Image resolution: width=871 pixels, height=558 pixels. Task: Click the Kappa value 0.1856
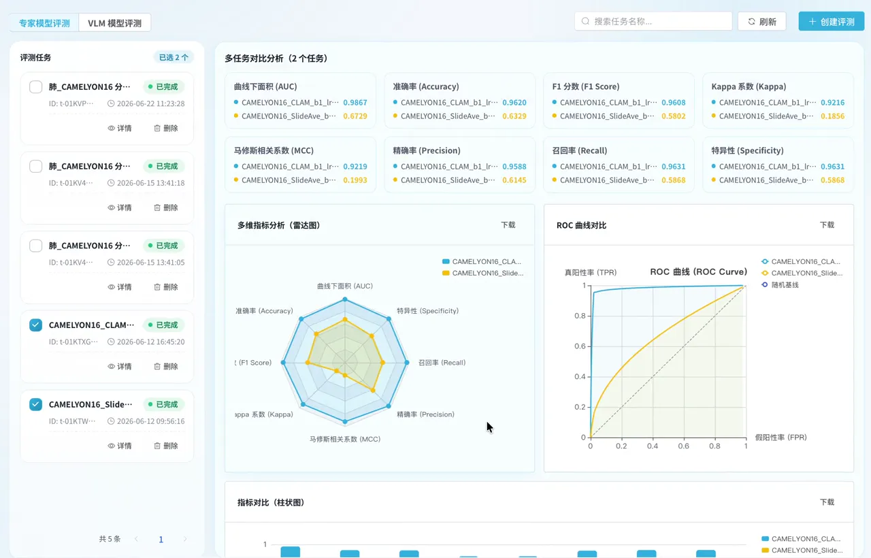click(x=833, y=116)
